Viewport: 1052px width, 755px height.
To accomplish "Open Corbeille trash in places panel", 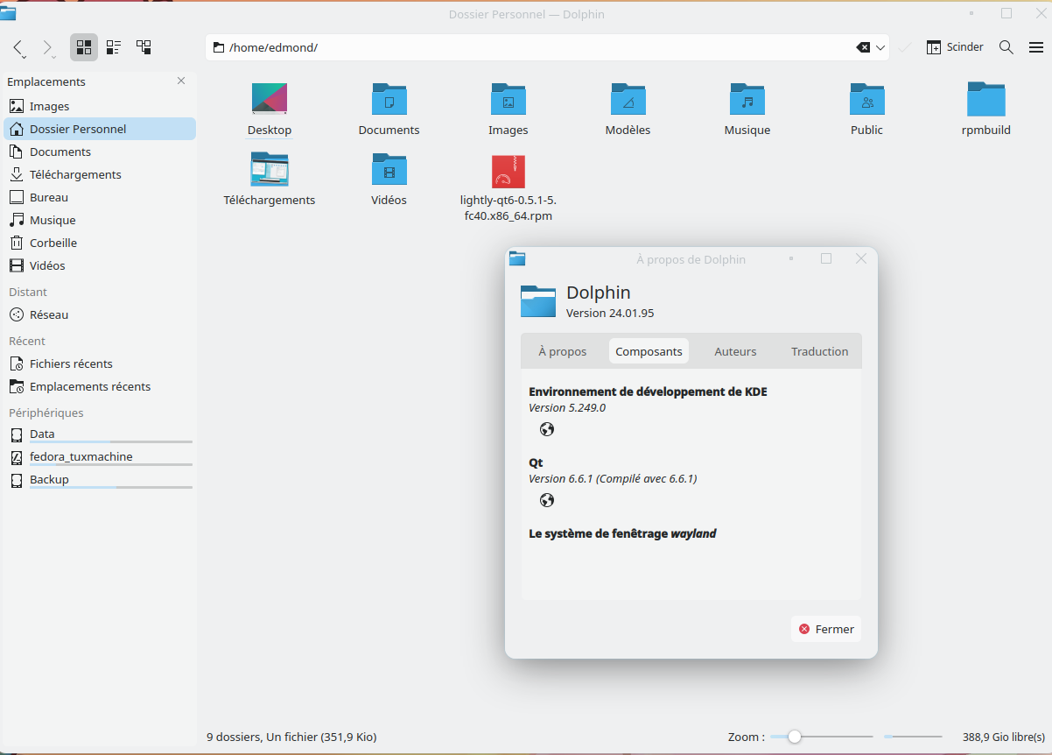I will click(x=100, y=243).
